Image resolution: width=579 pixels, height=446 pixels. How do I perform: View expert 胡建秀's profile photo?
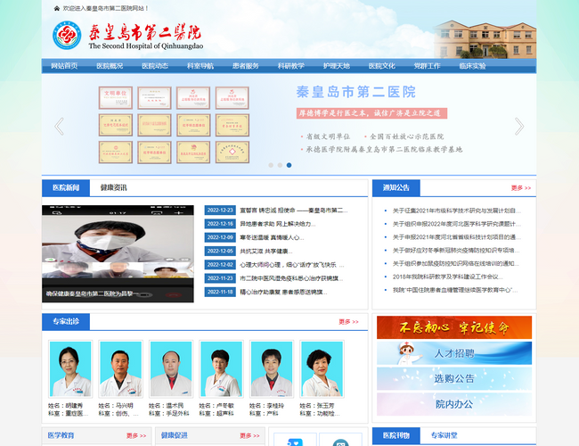click(69, 370)
